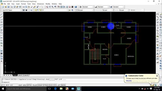Screen dimensions: 162x91
Task: Toggle DYN dynamic input
Action: pyautogui.click(x=55, y=85)
